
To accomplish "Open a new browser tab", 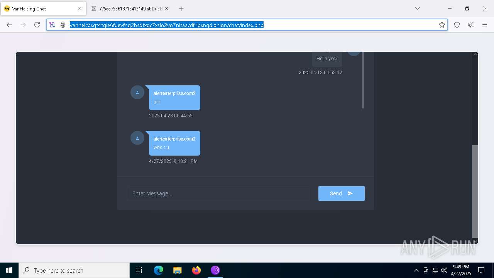I will [181, 8].
